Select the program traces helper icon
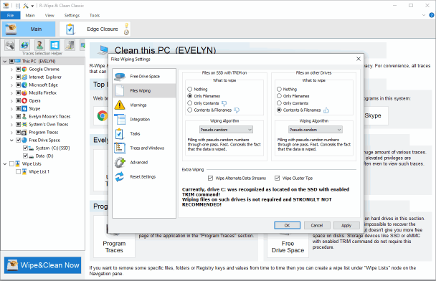 70,45
